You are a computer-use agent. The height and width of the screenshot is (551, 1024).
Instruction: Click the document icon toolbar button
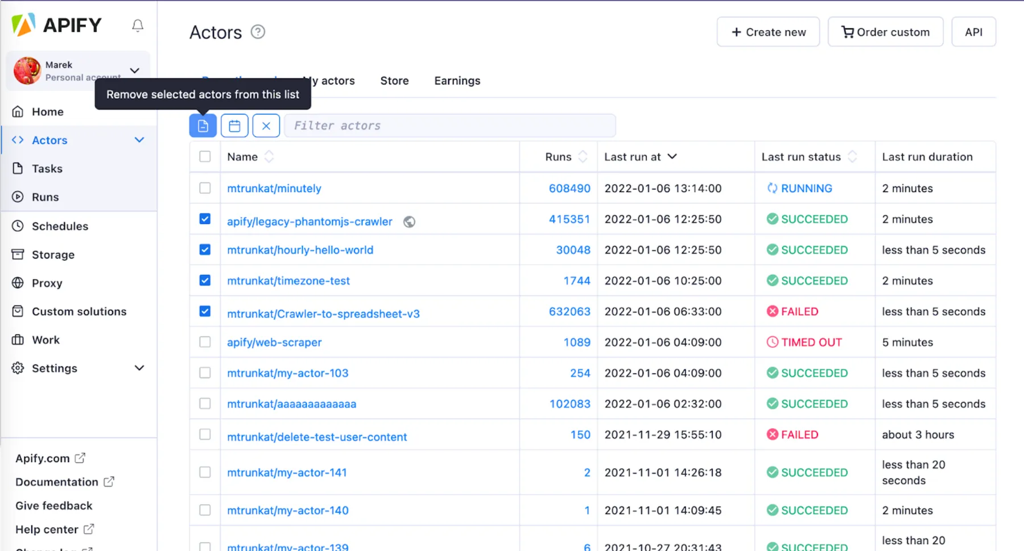[x=203, y=126]
